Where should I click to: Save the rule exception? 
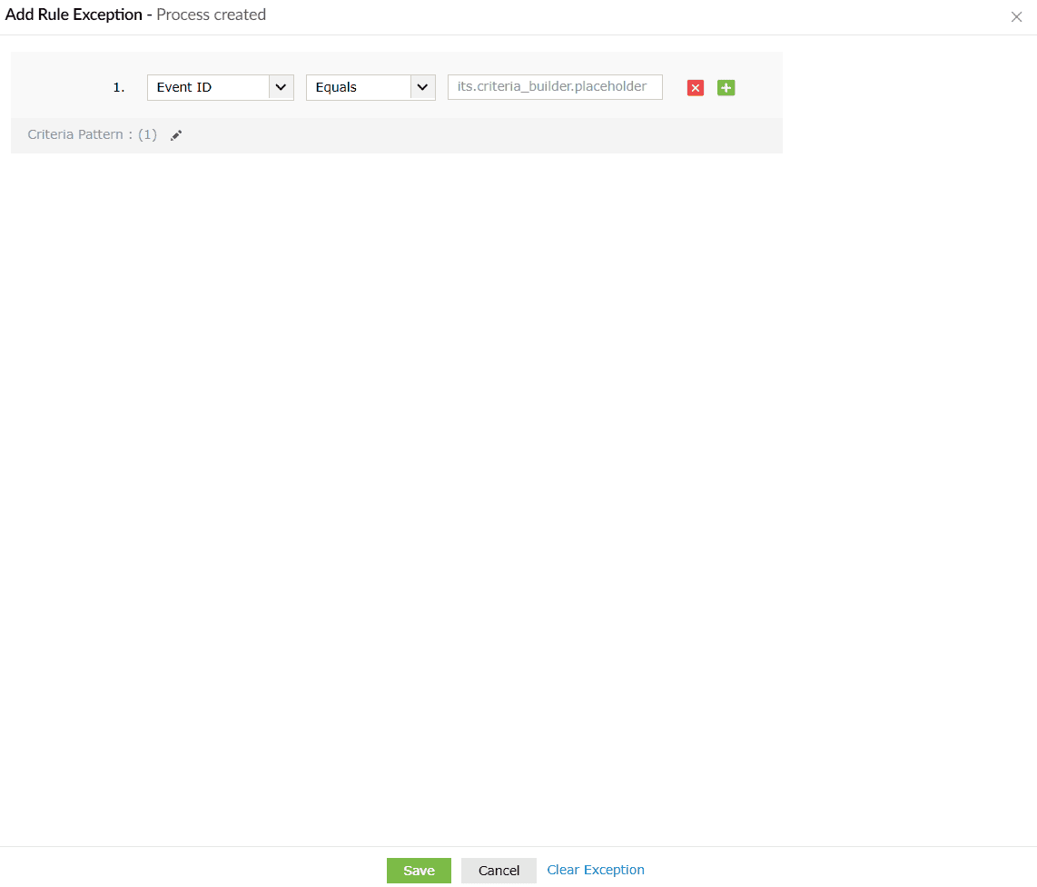pos(419,871)
